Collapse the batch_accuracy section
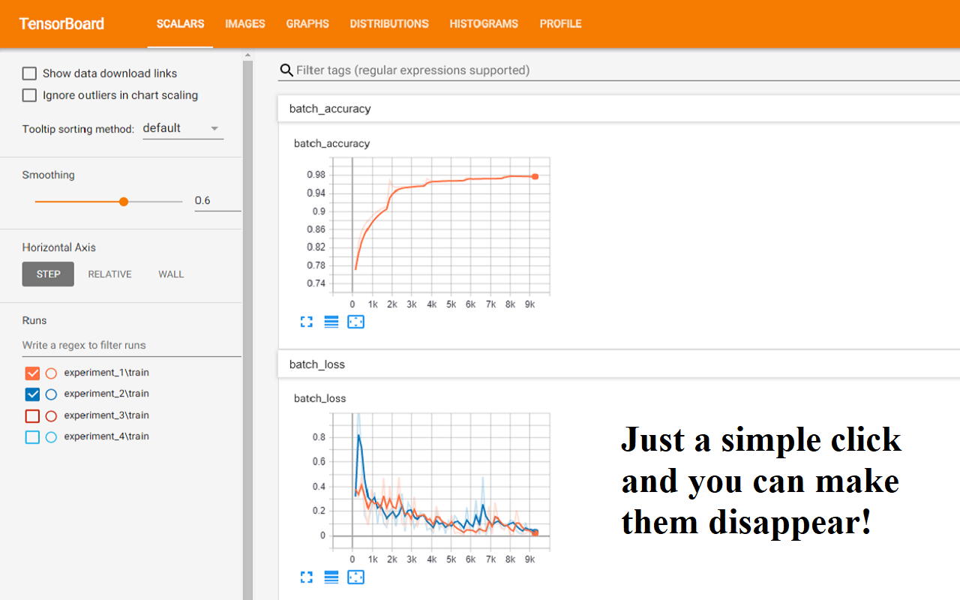Viewport: 960px width, 600px height. pos(330,108)
